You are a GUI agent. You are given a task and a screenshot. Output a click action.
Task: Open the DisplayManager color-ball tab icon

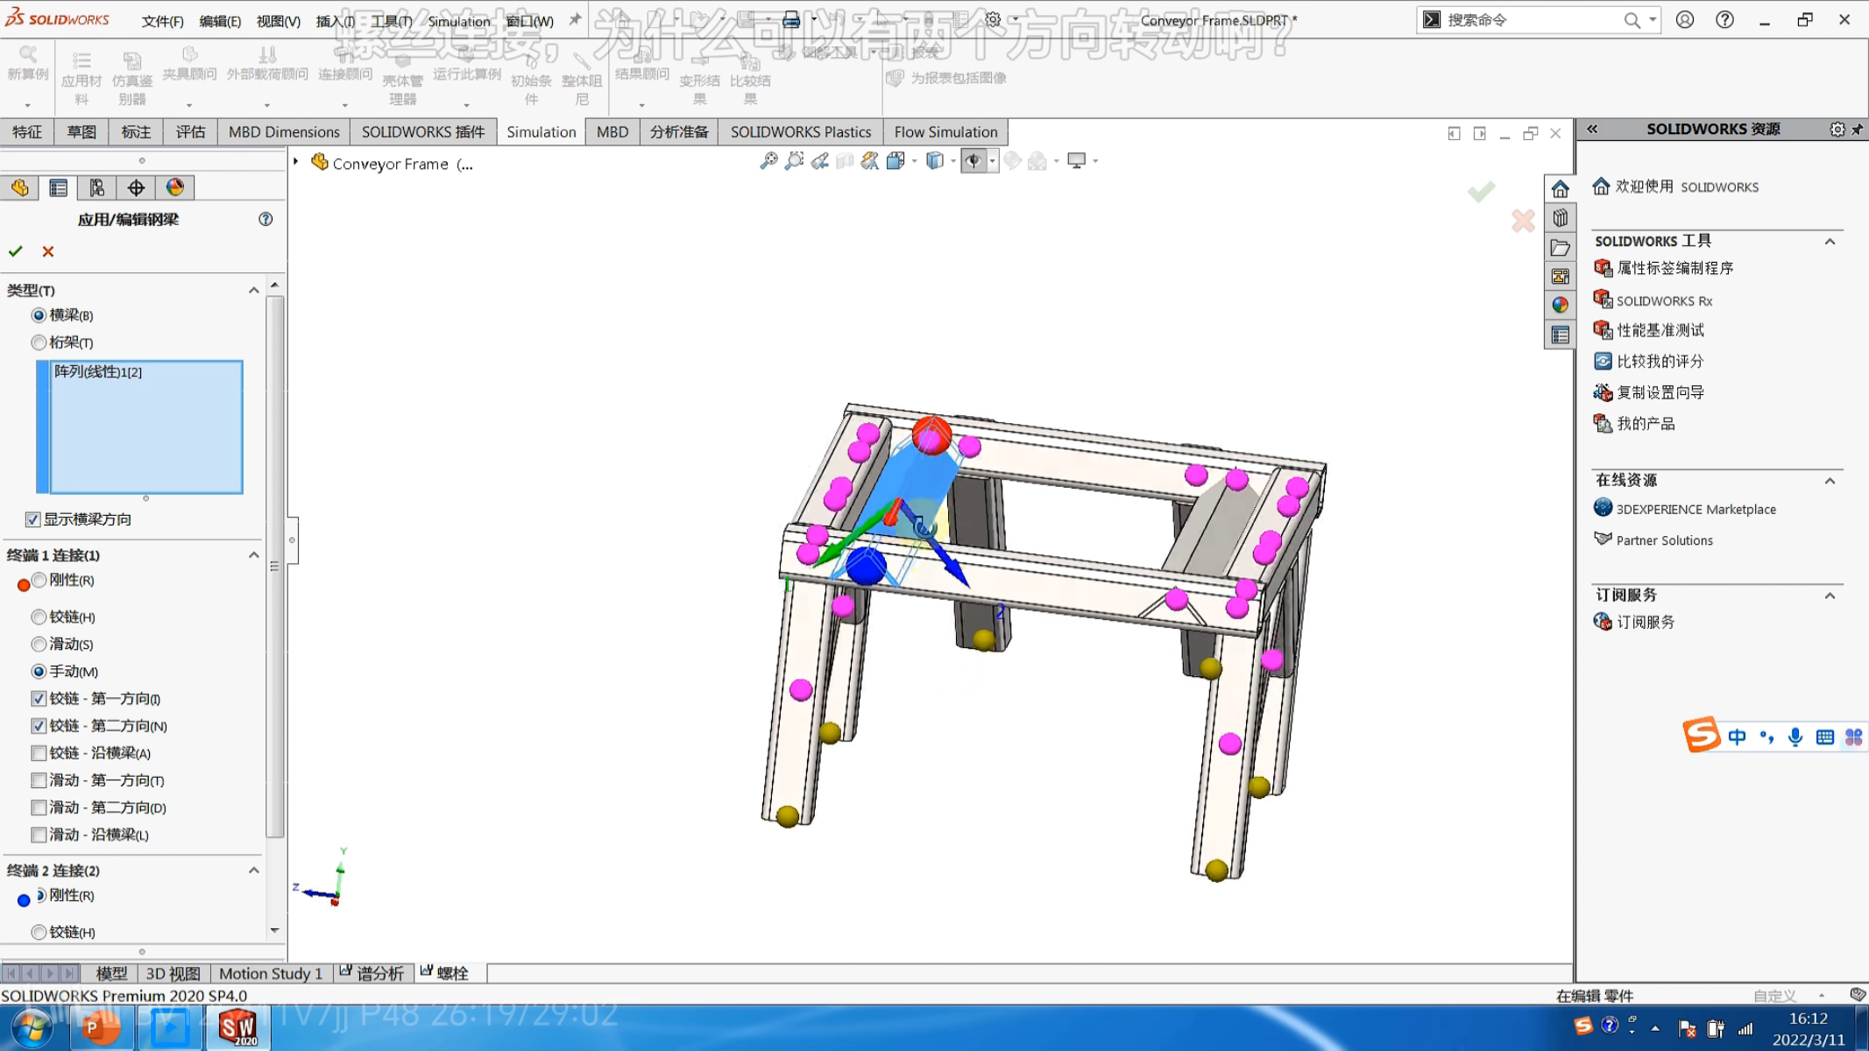(175, 187)
